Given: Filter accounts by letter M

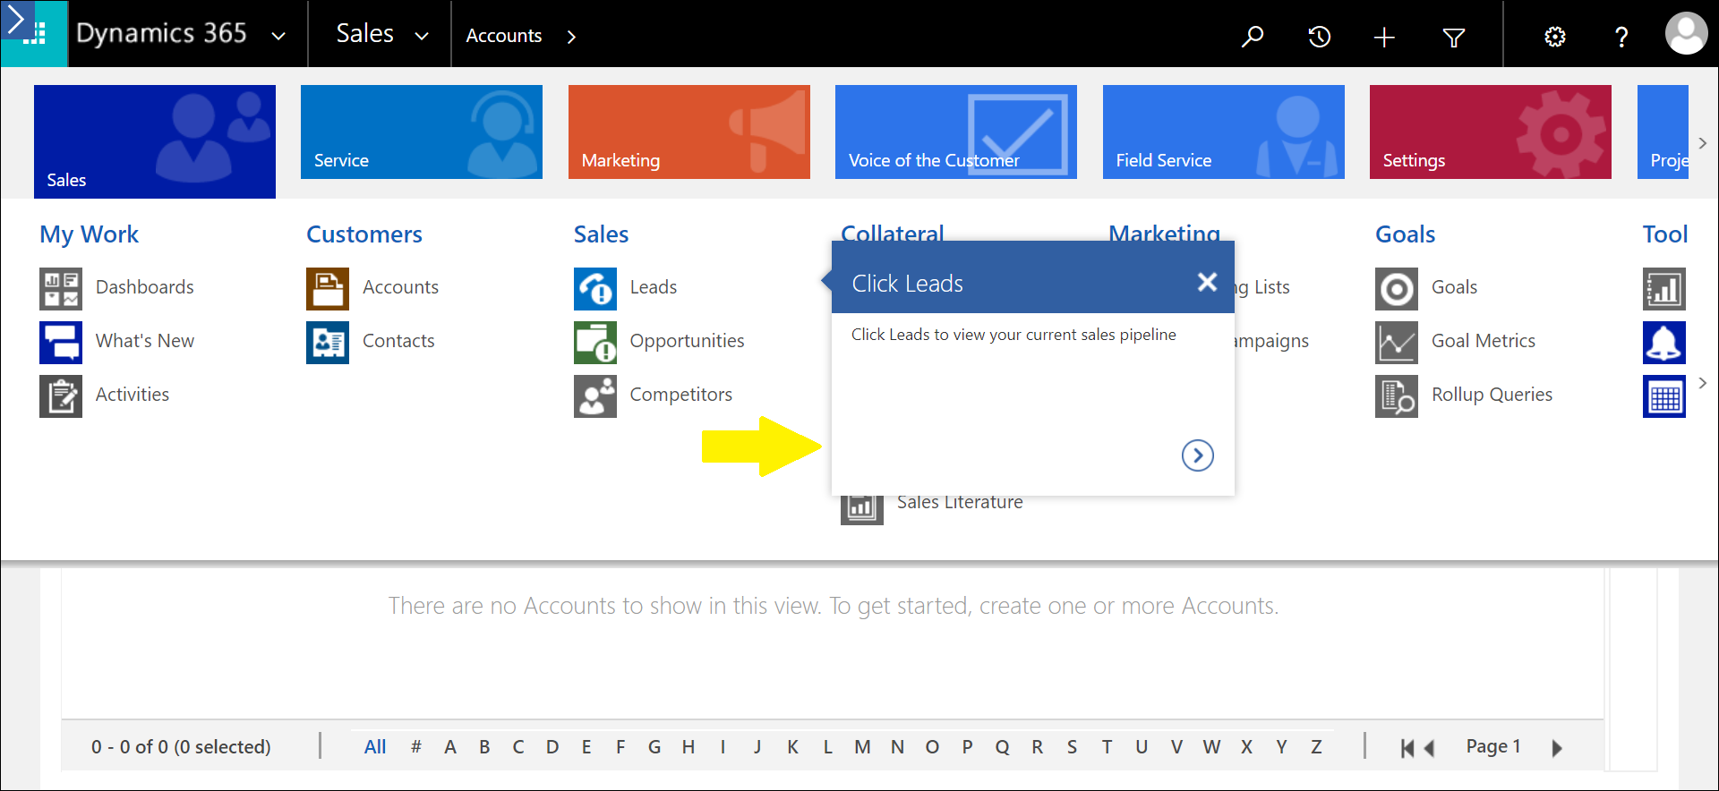Looking at the screenshot, I should (x=862, y=747).
